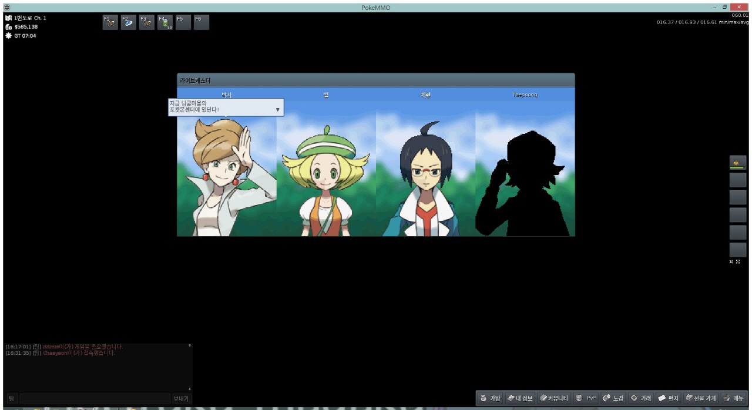Use the F2 hotbar blue item
Viewport: 752px width, 410px height.
click(128, 22)
